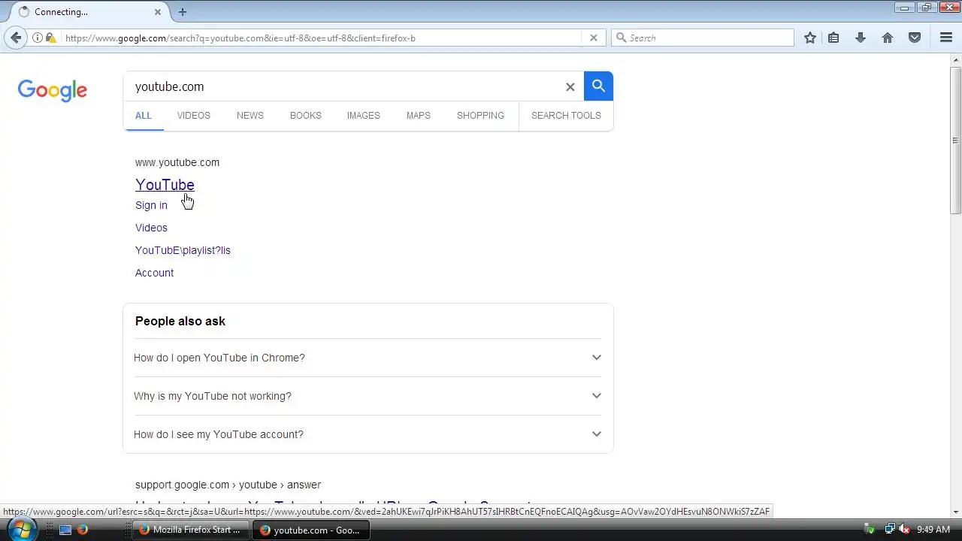Screen dimensions: 962x541
Task: Click magnifier icon in Firefox search box
Action: pyautogui.click(x=621, y=38)
